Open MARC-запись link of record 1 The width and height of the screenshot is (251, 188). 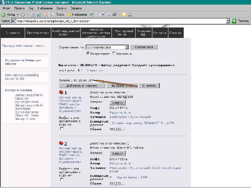tap(69, 104)
